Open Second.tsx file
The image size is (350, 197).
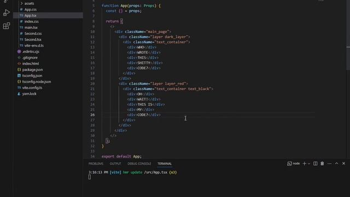(33, 39)
